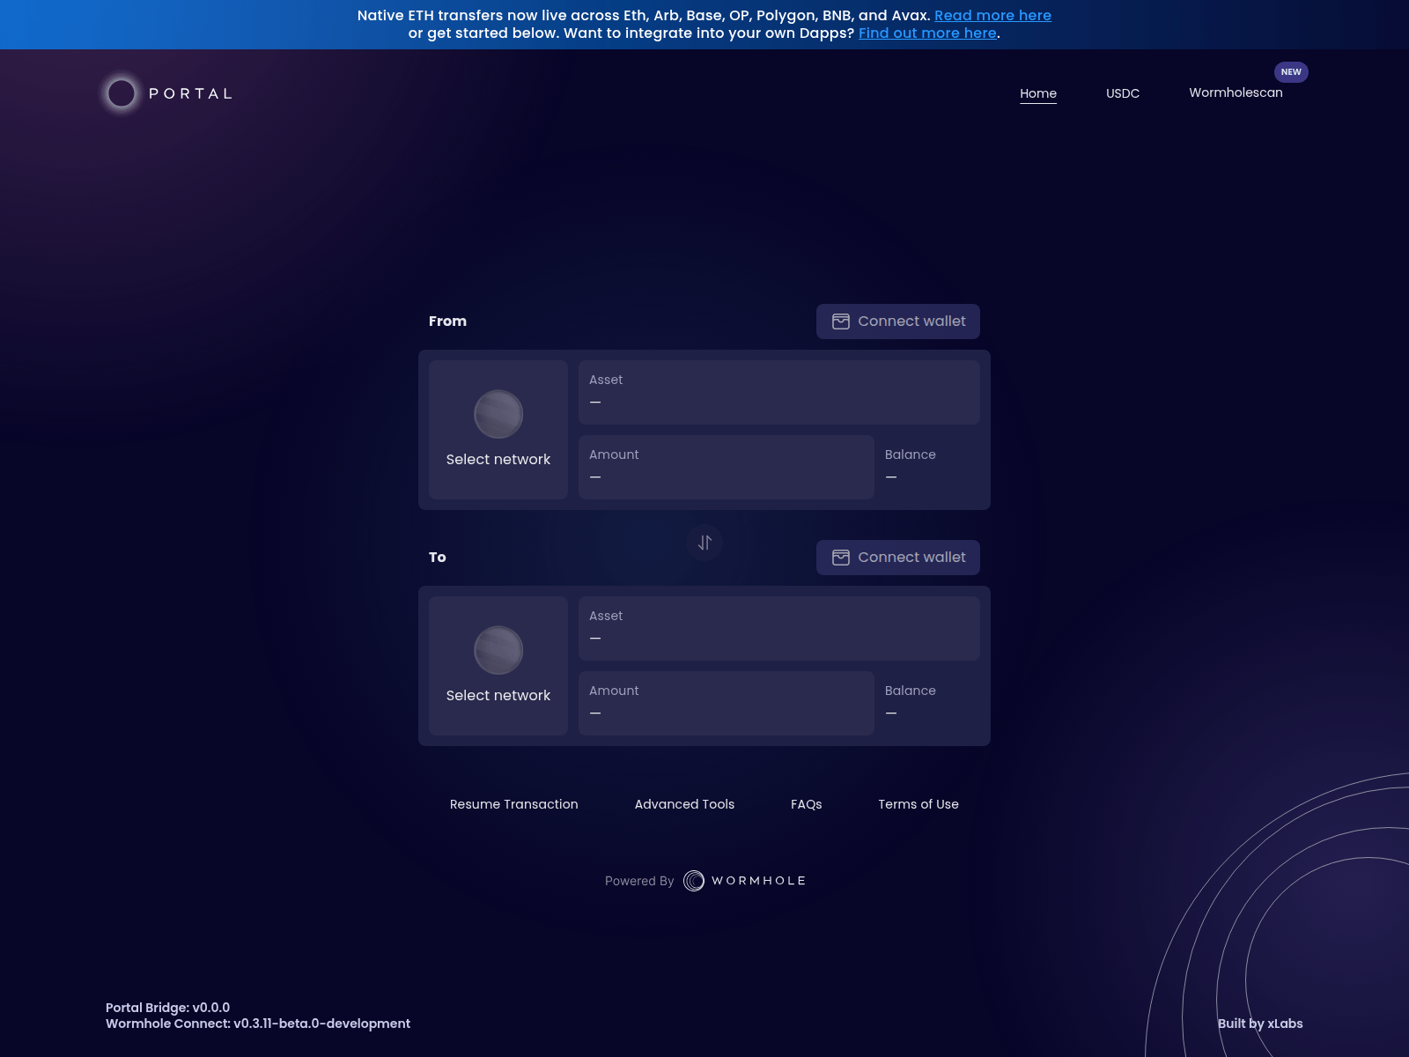
Task: Connect wallet in the To section
Action: pyautogui.click(x=898, y=558)
